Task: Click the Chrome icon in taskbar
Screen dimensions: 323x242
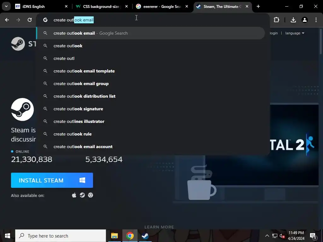Action: (x=130, y=236)
